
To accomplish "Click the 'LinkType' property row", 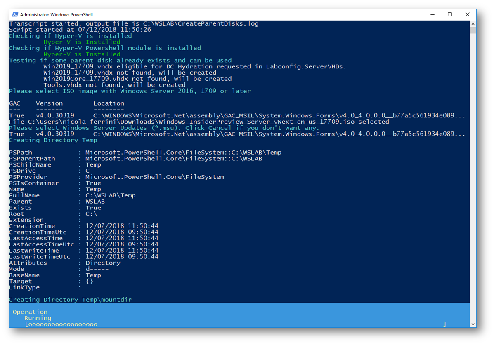I will [x=45, y=287].
